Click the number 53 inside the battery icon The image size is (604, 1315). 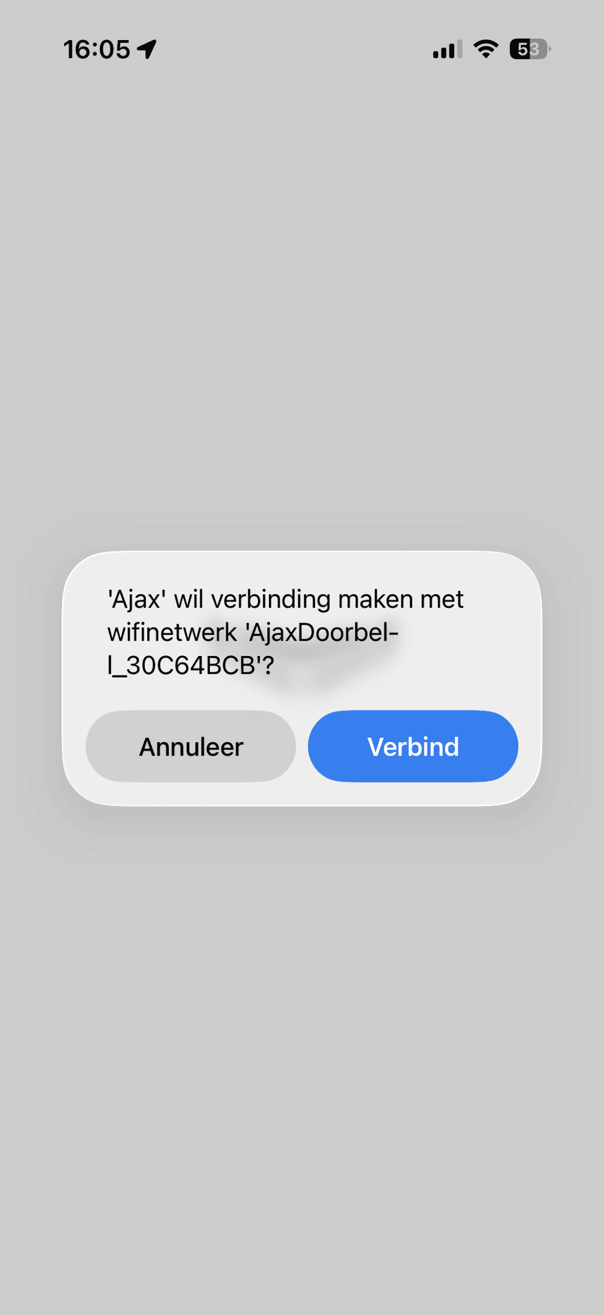coord(528,49)
